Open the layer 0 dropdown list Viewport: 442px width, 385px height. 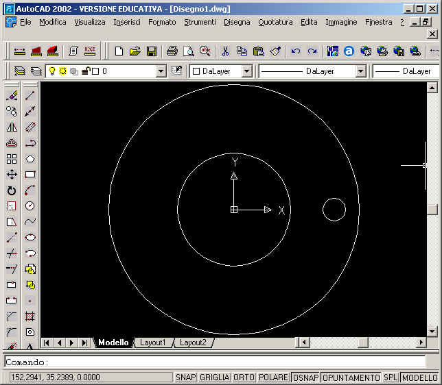(x=161, y=71)
